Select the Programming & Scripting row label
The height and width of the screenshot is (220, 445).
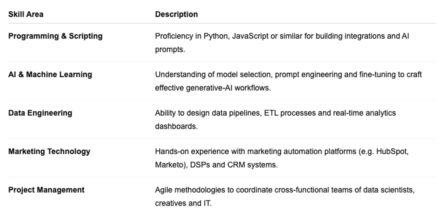tap(55, 36)
